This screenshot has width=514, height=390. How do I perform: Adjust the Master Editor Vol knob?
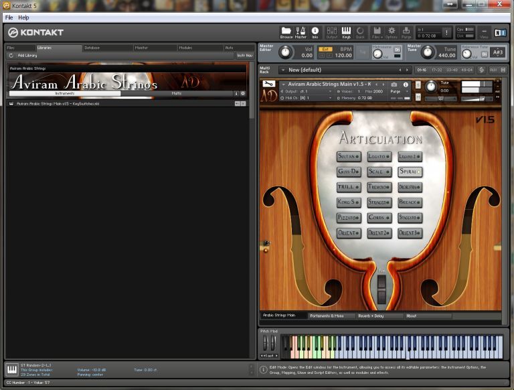(286, 52)
